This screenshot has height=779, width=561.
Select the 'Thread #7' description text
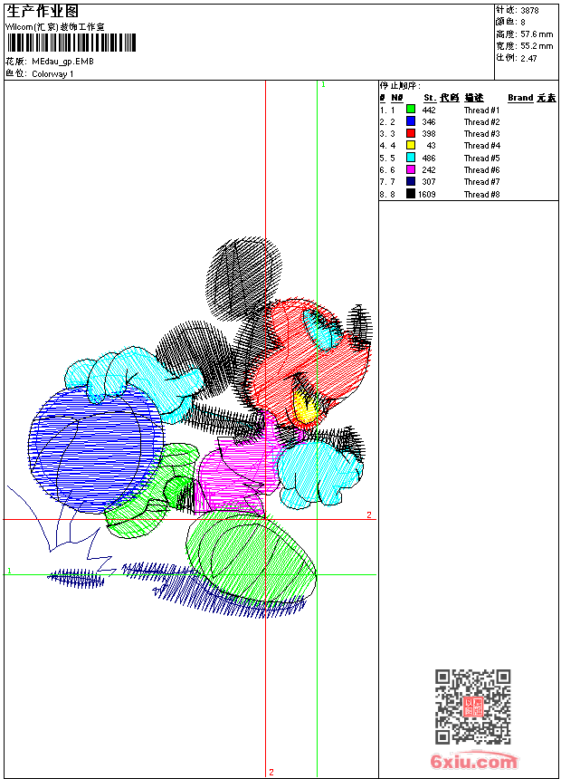[x=481, y=182]
